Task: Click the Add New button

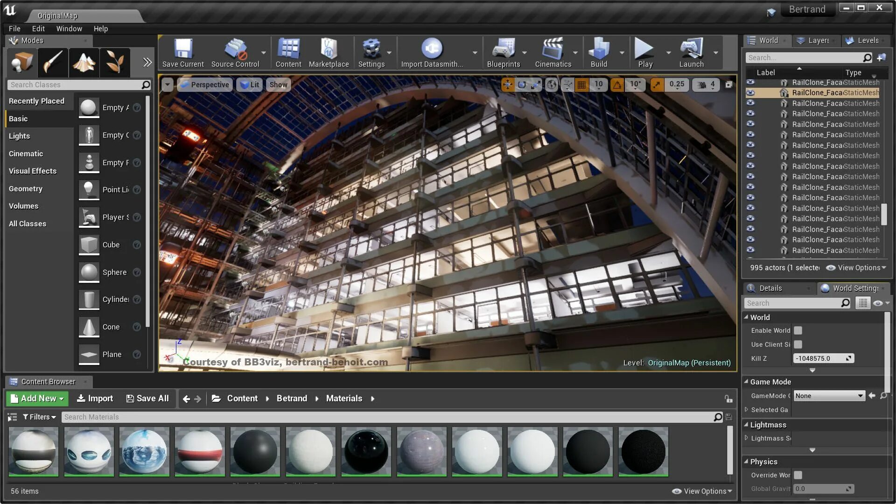Action: tap(37, 399)
